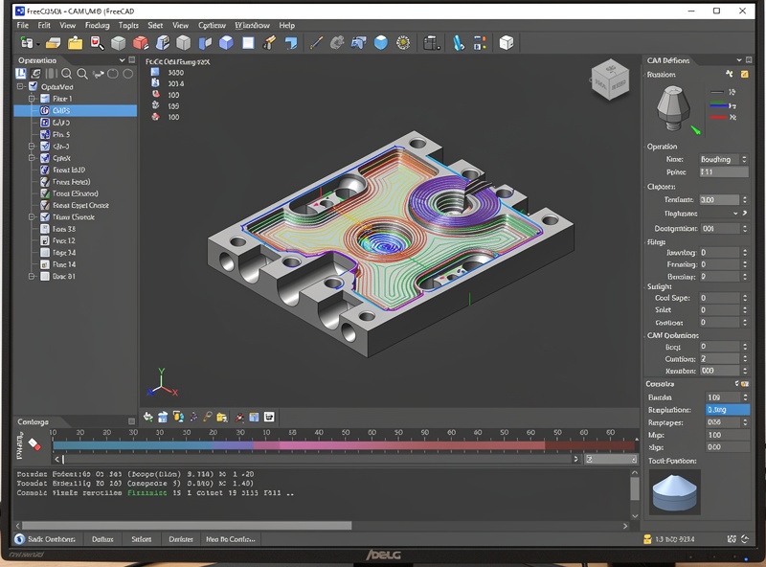Click the Dofiurs button in bottom bar
This screenshot has width=766, height=567.
point(102,539)
